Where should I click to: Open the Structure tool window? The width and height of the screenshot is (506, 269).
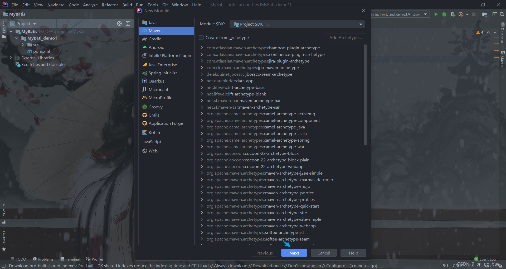click(x=4, y=213)
